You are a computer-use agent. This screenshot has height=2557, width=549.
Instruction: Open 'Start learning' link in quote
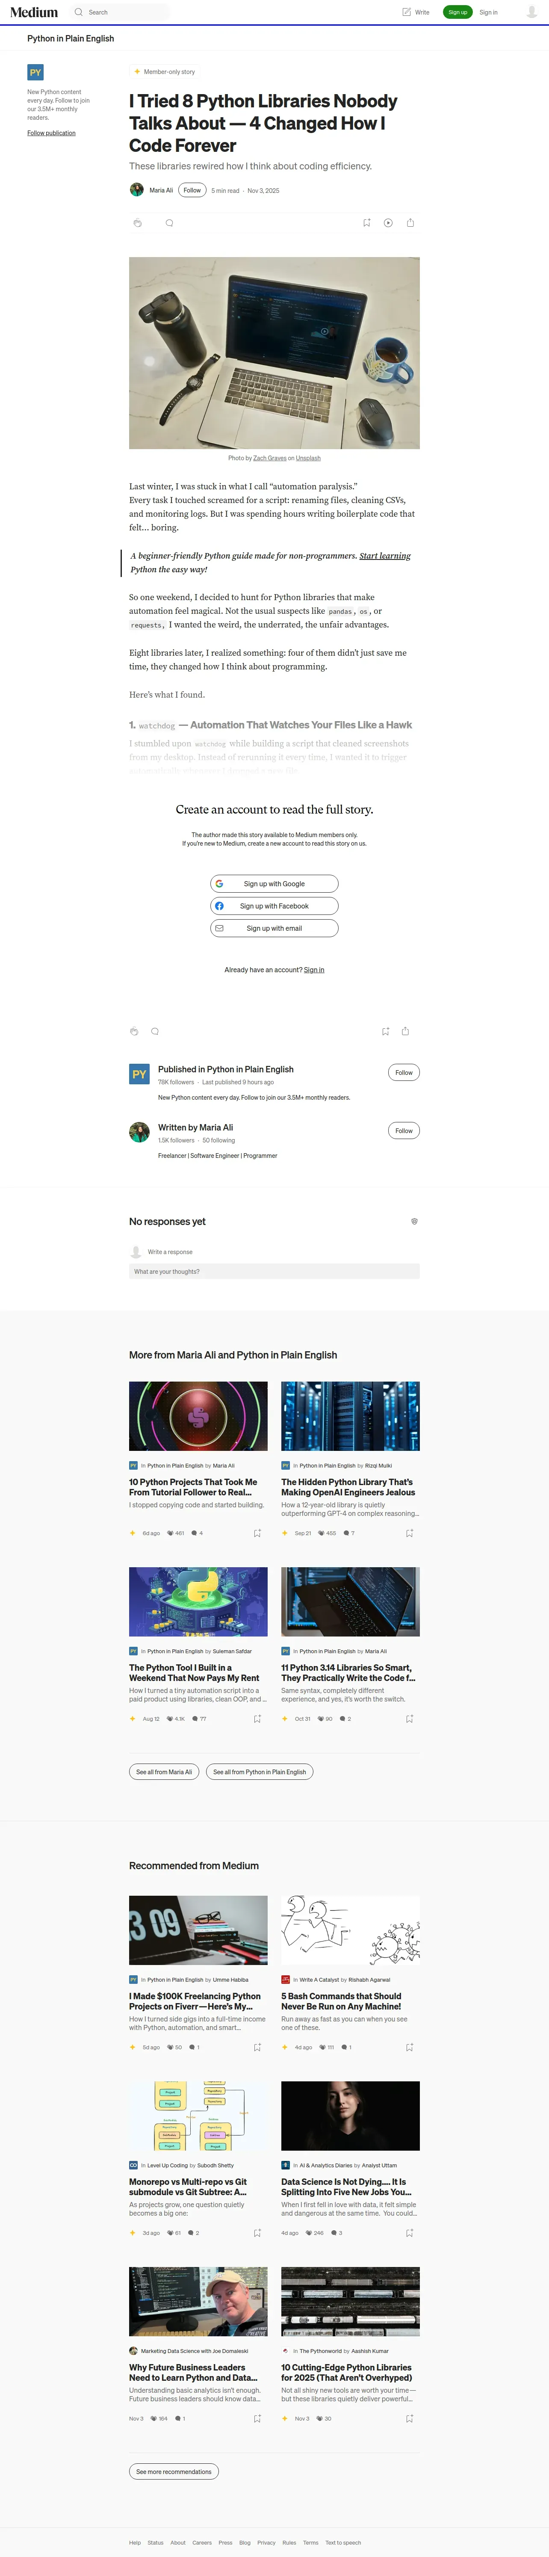pos(385,556)
